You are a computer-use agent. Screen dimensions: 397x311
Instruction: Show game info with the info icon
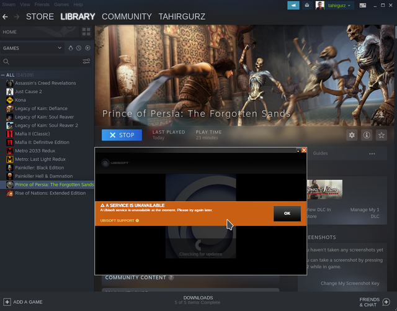(367, 135)
